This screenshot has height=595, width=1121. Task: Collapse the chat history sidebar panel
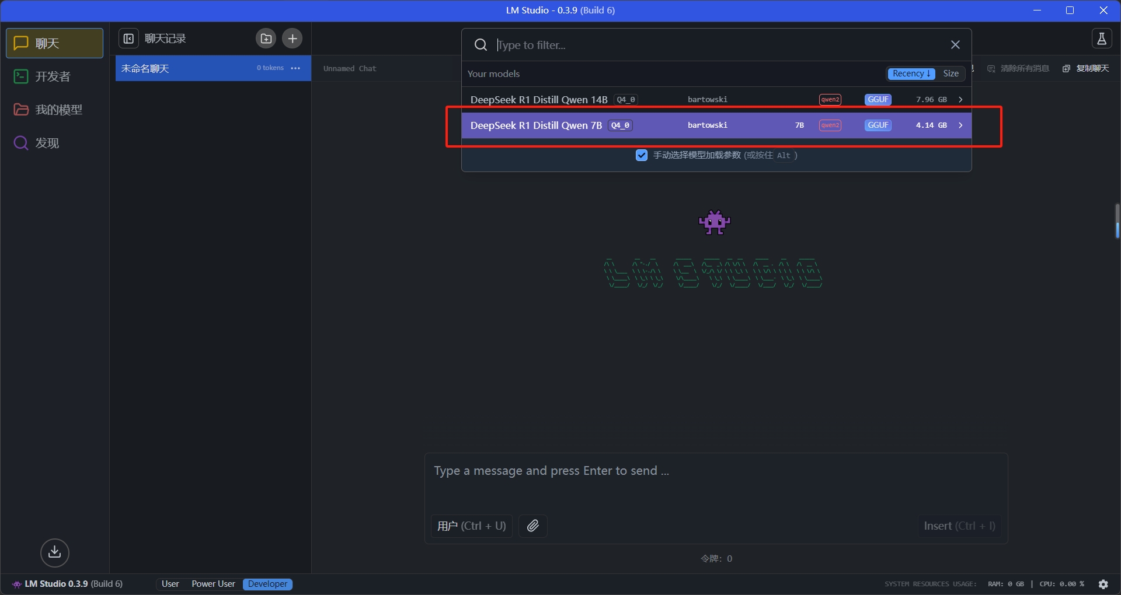[x=128, y=38]
